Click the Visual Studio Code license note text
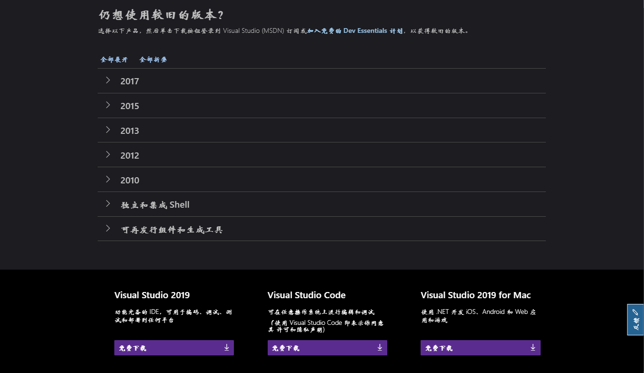This screenshot has height=373, width=644. tap(326, 326)
